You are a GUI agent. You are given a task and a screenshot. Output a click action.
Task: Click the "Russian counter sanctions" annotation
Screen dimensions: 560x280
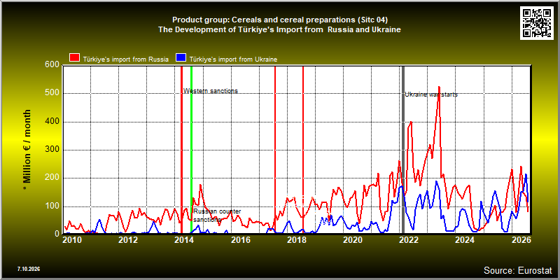pyautogui.click(x=217, y=216)
